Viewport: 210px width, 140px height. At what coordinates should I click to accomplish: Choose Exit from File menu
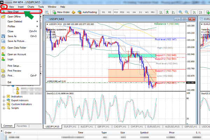tap(20, 82)
